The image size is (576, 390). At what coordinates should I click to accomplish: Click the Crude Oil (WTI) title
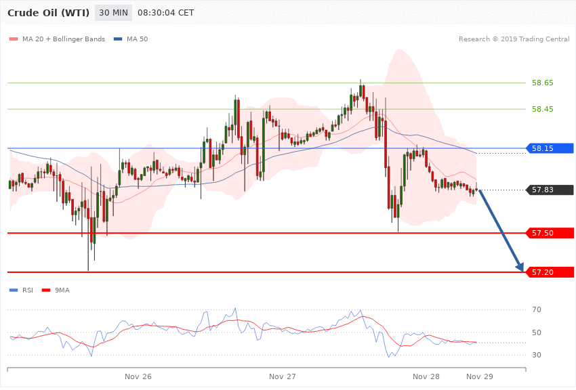[x=48, y=13]
